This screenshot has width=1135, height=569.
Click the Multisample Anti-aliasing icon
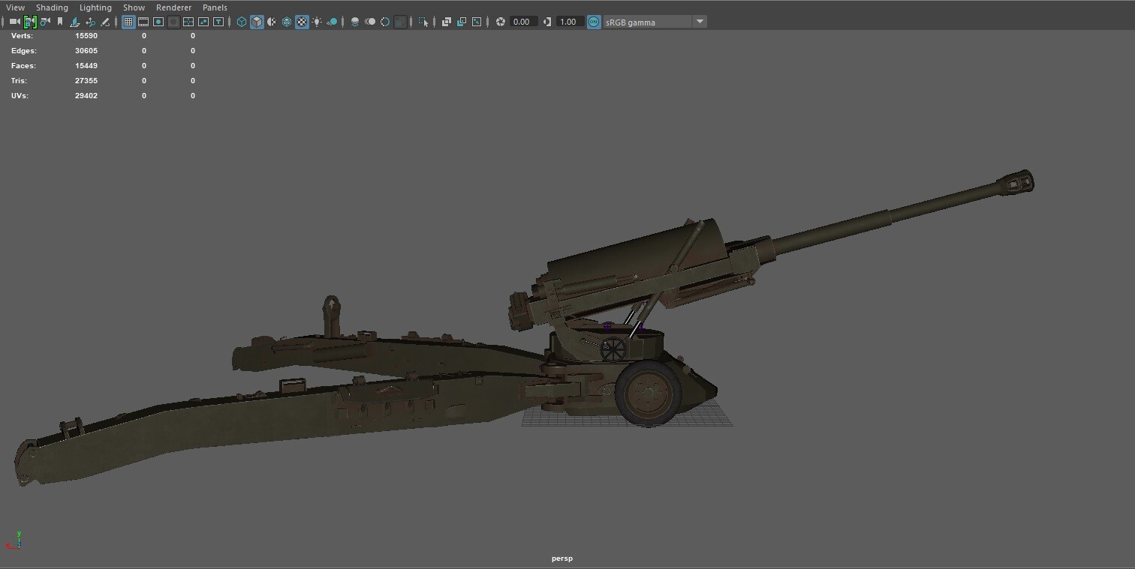[385, 22]
